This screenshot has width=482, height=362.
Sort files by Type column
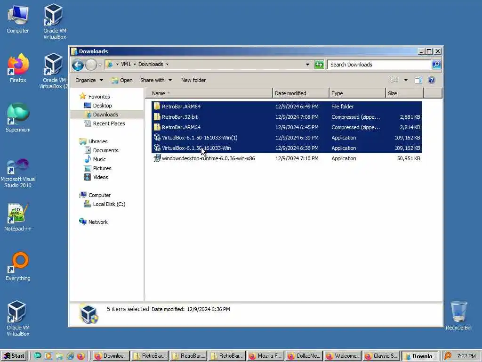(357, 93)
